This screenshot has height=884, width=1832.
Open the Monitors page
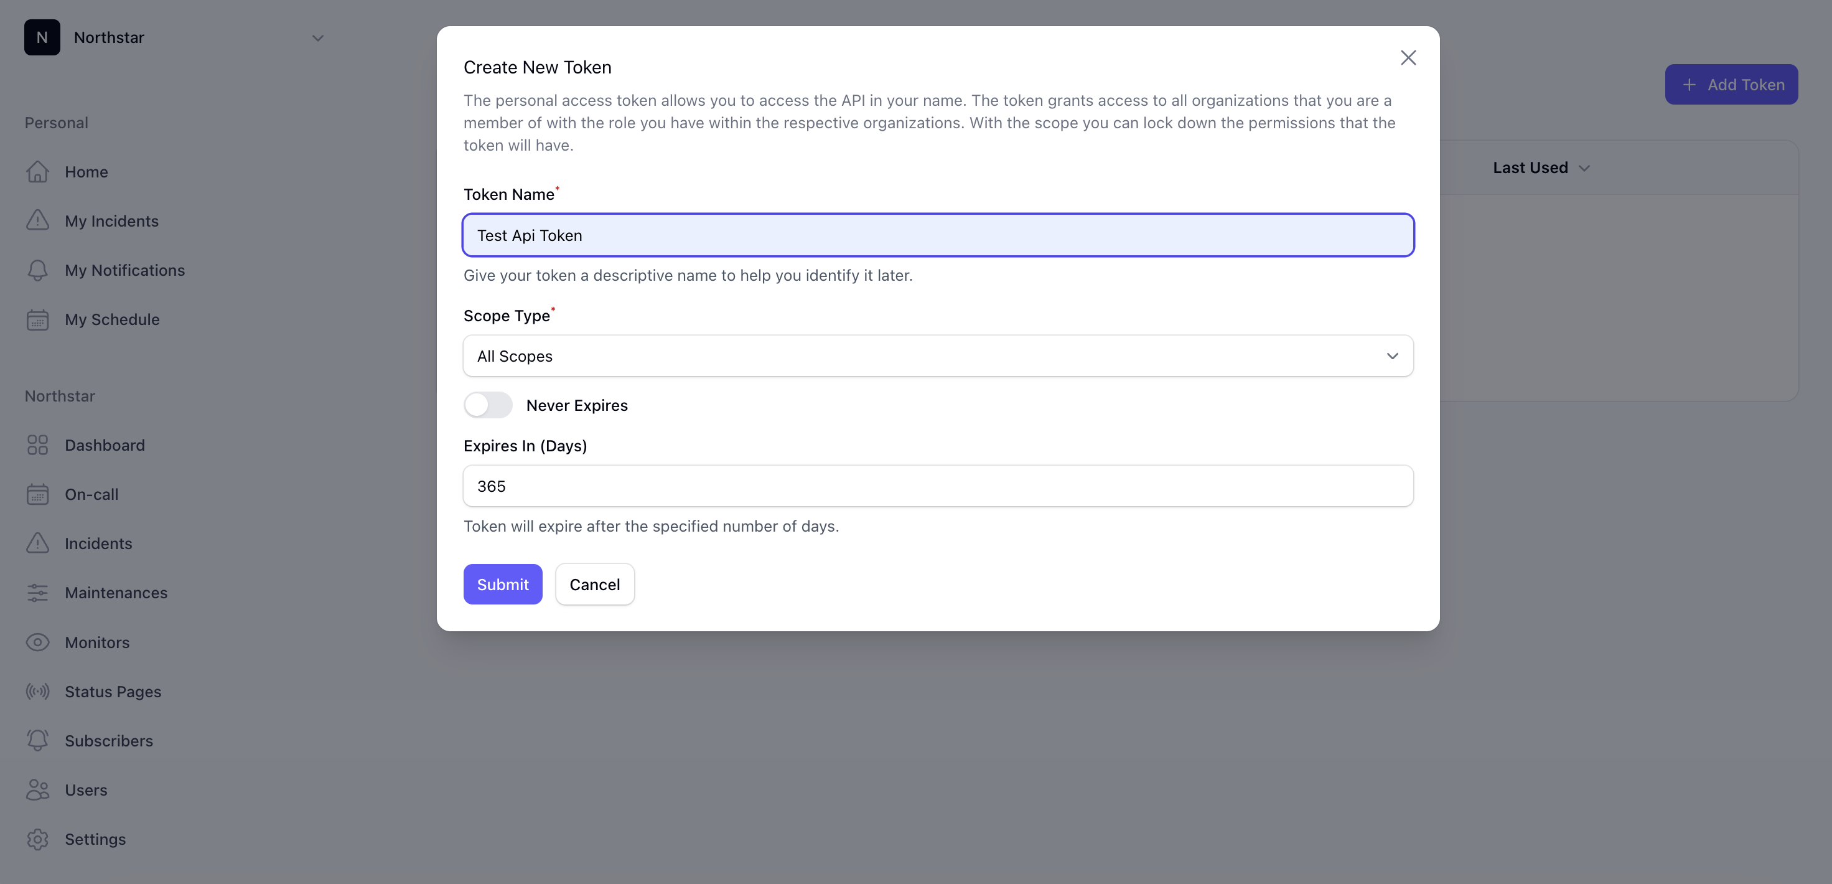click(96, 642)
